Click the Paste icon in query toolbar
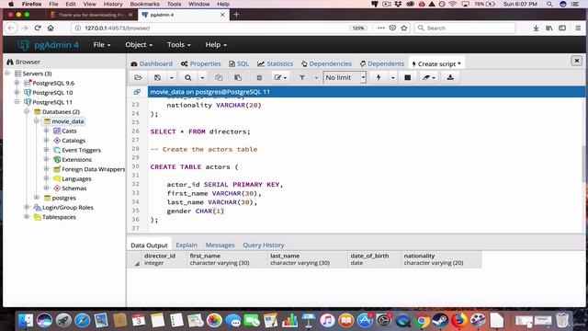The image size is (588, 331). point(238,77)
